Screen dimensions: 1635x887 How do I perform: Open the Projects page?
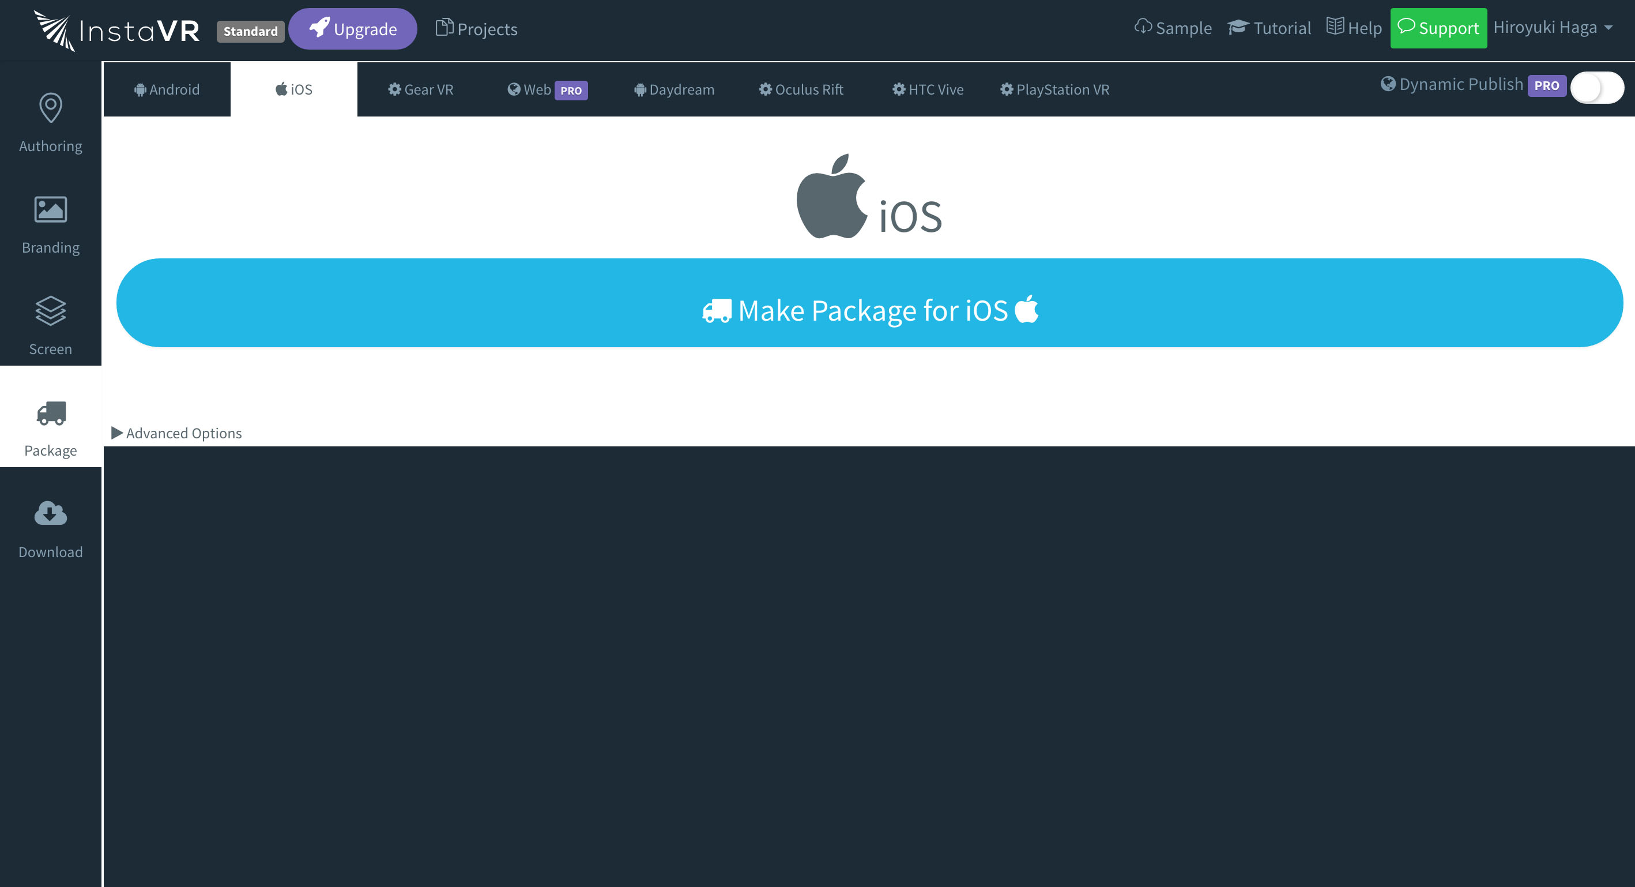477,29
